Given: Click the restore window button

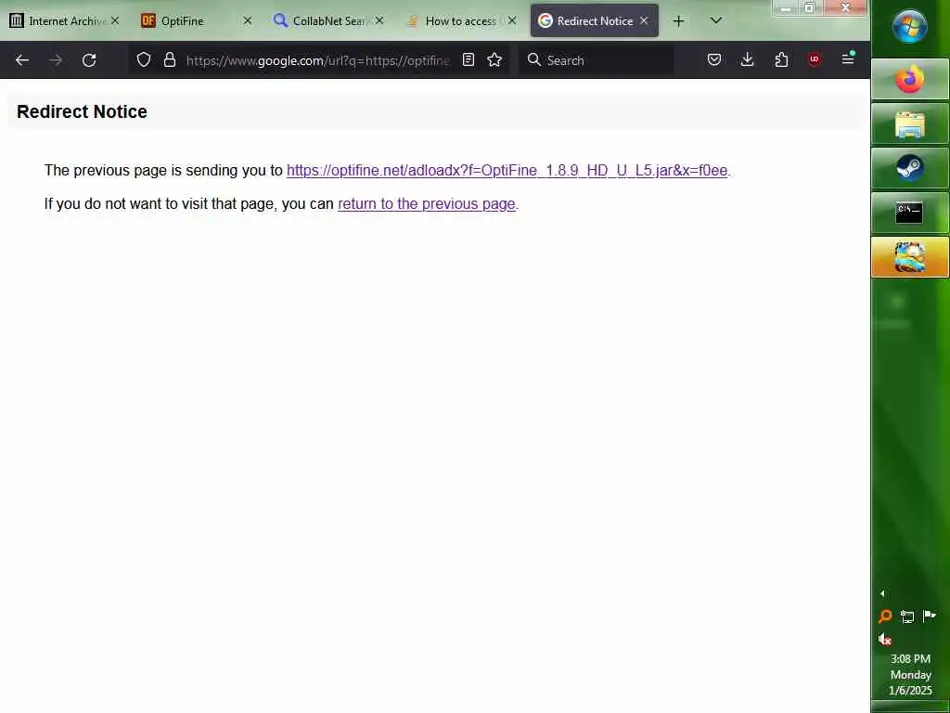Looking at the screenshot, I should [x=809, y=7].
